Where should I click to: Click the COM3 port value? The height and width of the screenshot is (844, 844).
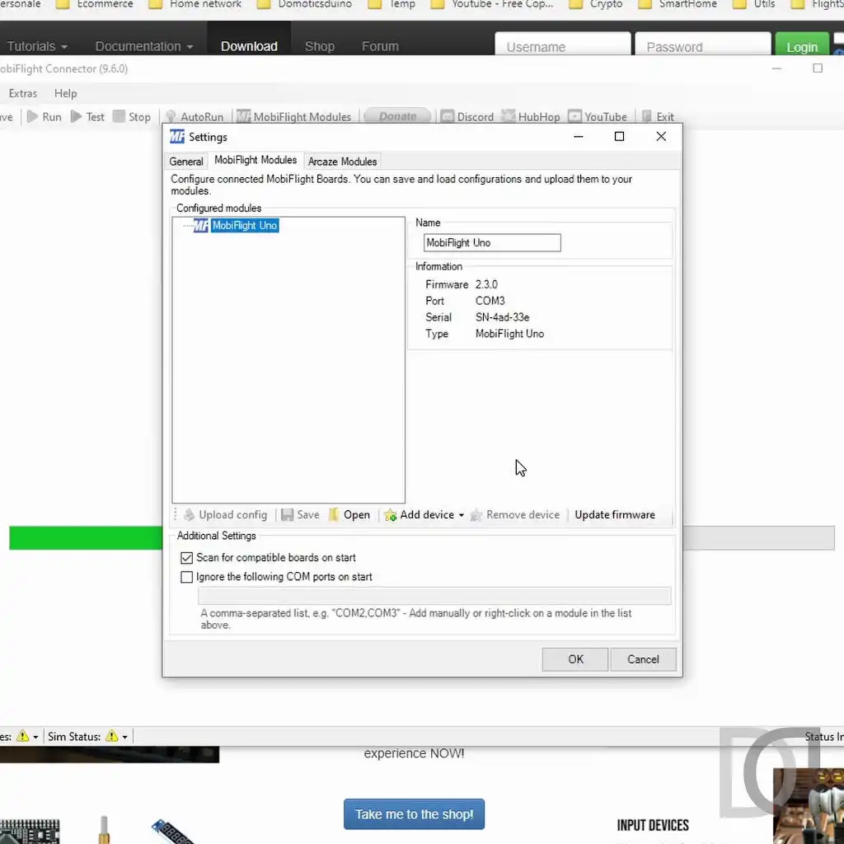[x=490, y=301]
